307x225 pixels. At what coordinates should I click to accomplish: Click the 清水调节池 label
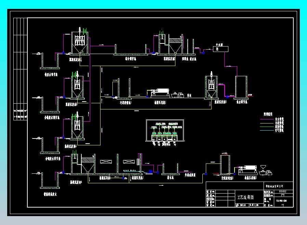pos(242,102)
